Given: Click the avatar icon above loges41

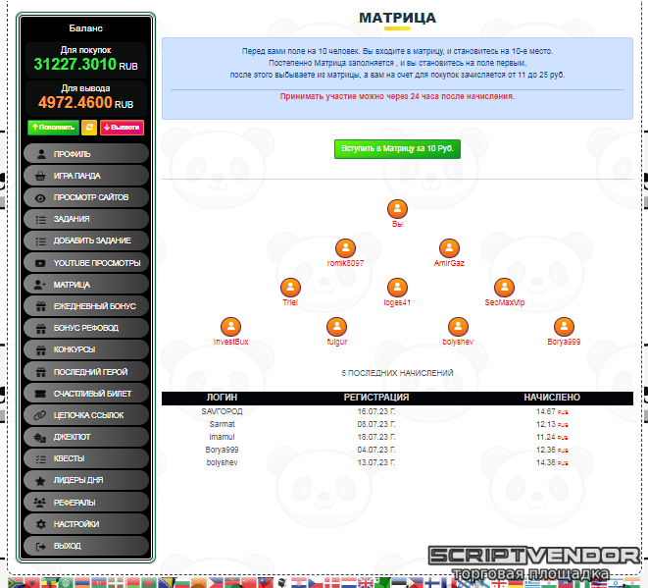Looking at the screenshot, I should click(x=397, y=288).
